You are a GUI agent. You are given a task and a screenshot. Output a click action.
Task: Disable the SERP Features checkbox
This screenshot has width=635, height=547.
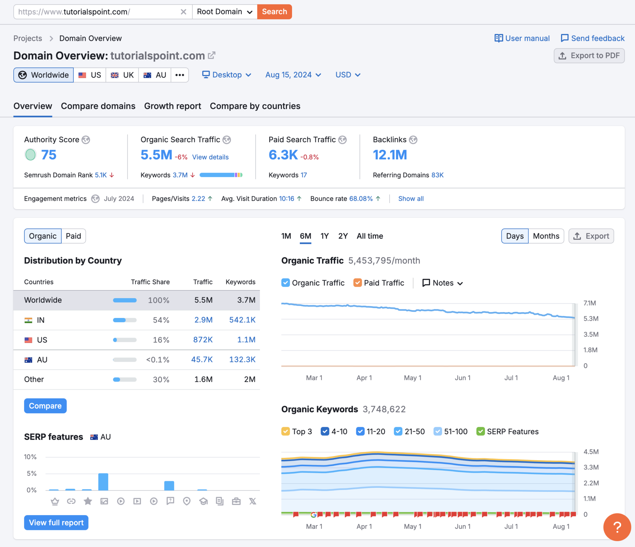click(x=480, y=431)
